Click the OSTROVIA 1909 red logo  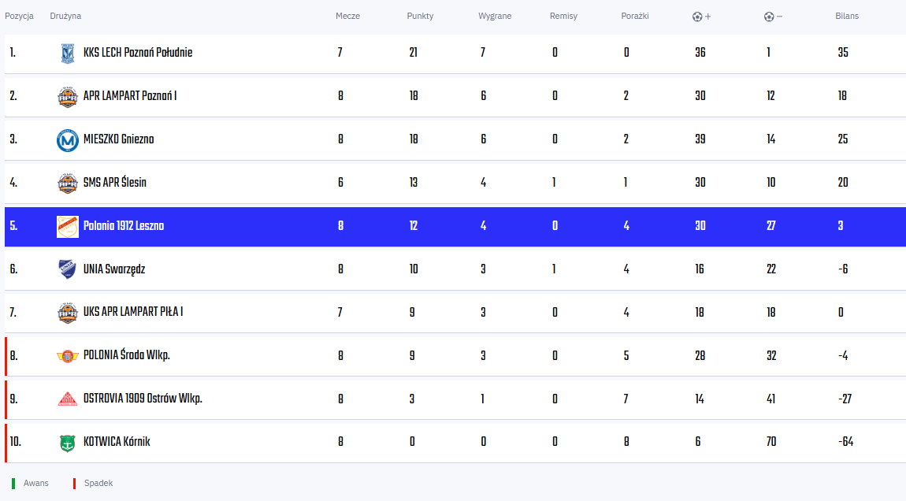coord(68,399)
